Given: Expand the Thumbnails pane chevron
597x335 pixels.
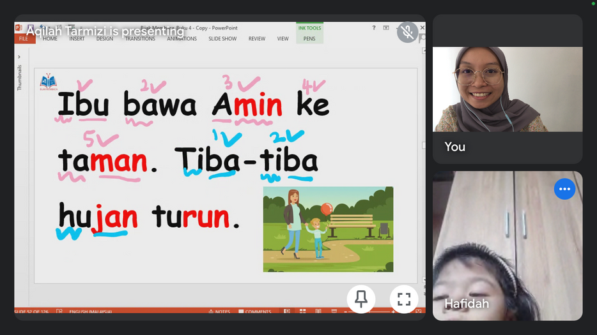Looking at the screenshot, I should pyautogui.click(x=19, y=57).
